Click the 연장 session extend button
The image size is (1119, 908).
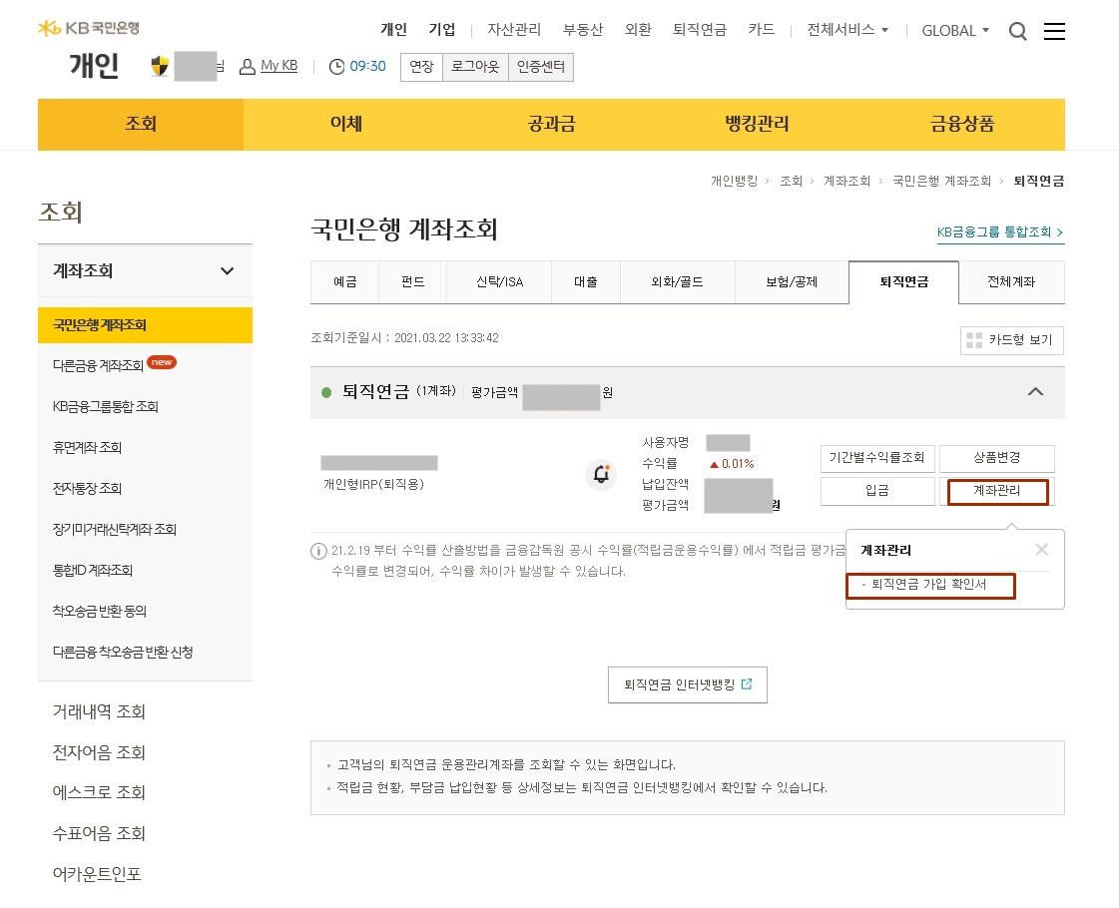[x=422, y=67]
